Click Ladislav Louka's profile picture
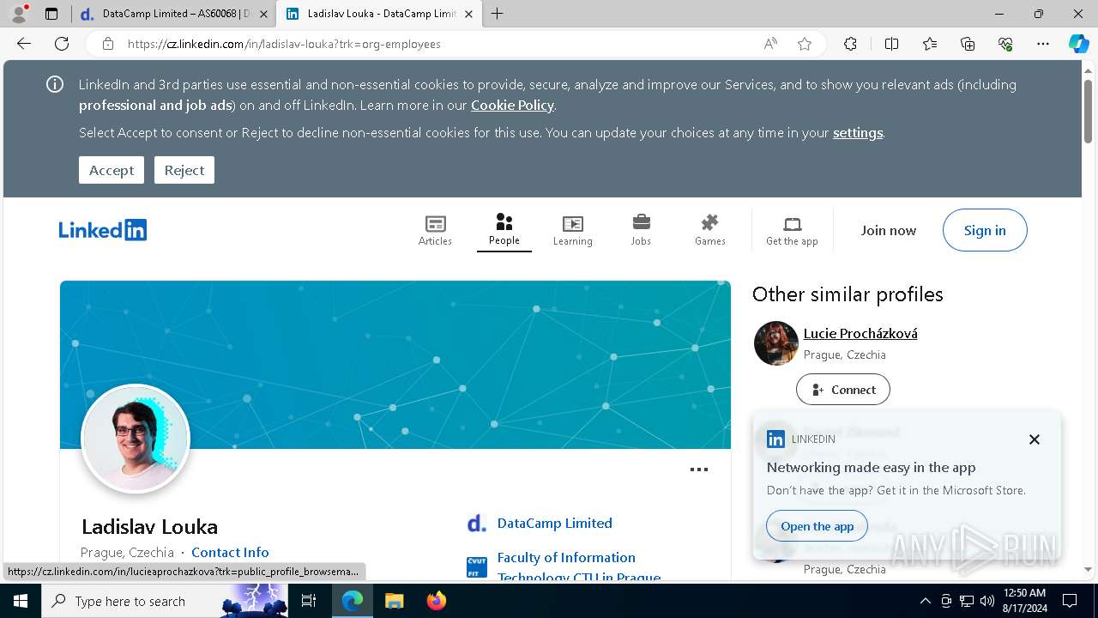This screenshot has width=1098, height=618. pos(136,438)
